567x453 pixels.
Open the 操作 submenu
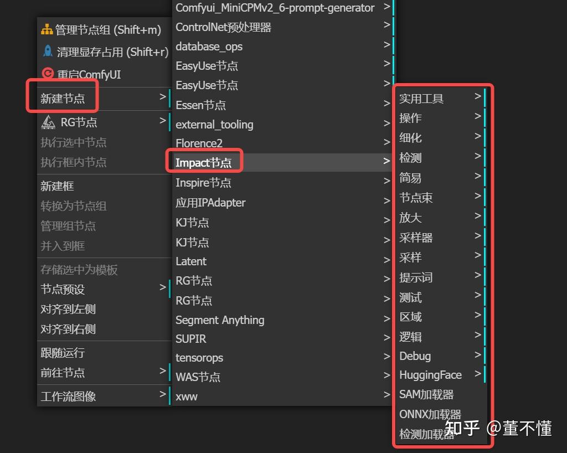tap(441, 118)
